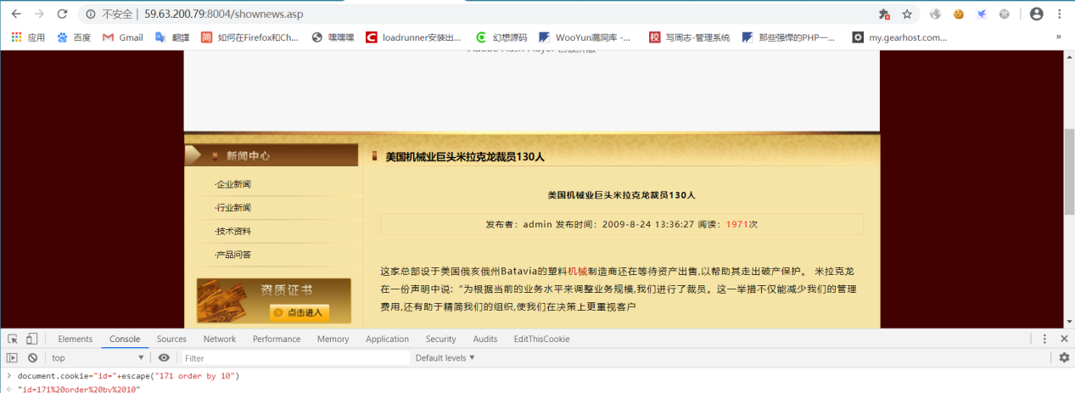Switch to the Audits tab
1075x393 pixels.
485,339
